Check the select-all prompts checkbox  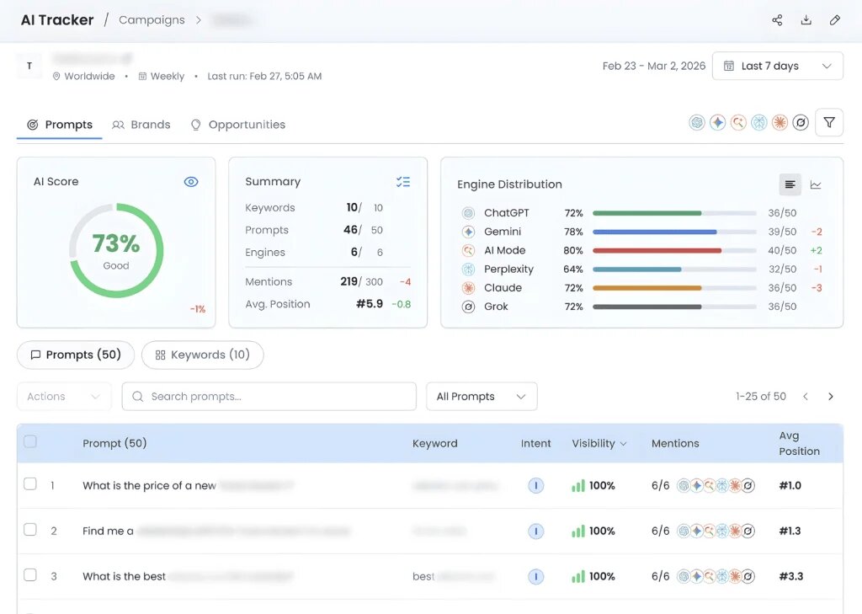[x=30, y=441]
